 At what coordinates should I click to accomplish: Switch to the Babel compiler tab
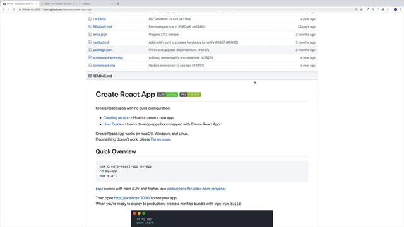(57, 4)
